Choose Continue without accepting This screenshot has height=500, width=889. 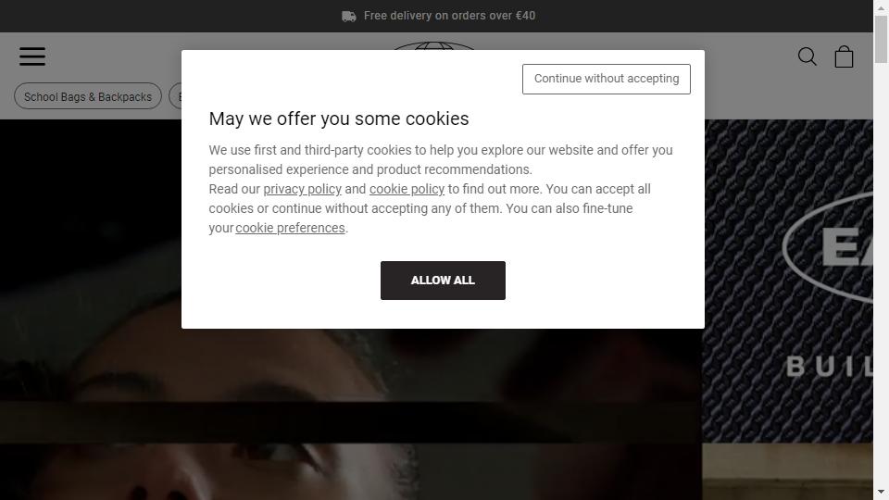tap(606, 79)
